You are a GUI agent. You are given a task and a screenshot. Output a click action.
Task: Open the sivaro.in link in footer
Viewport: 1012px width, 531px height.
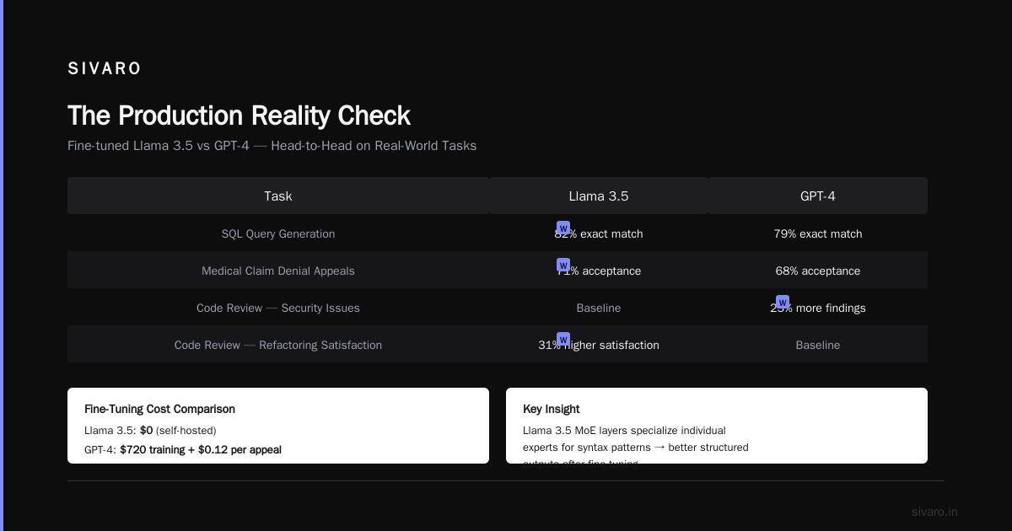point(934,512)
